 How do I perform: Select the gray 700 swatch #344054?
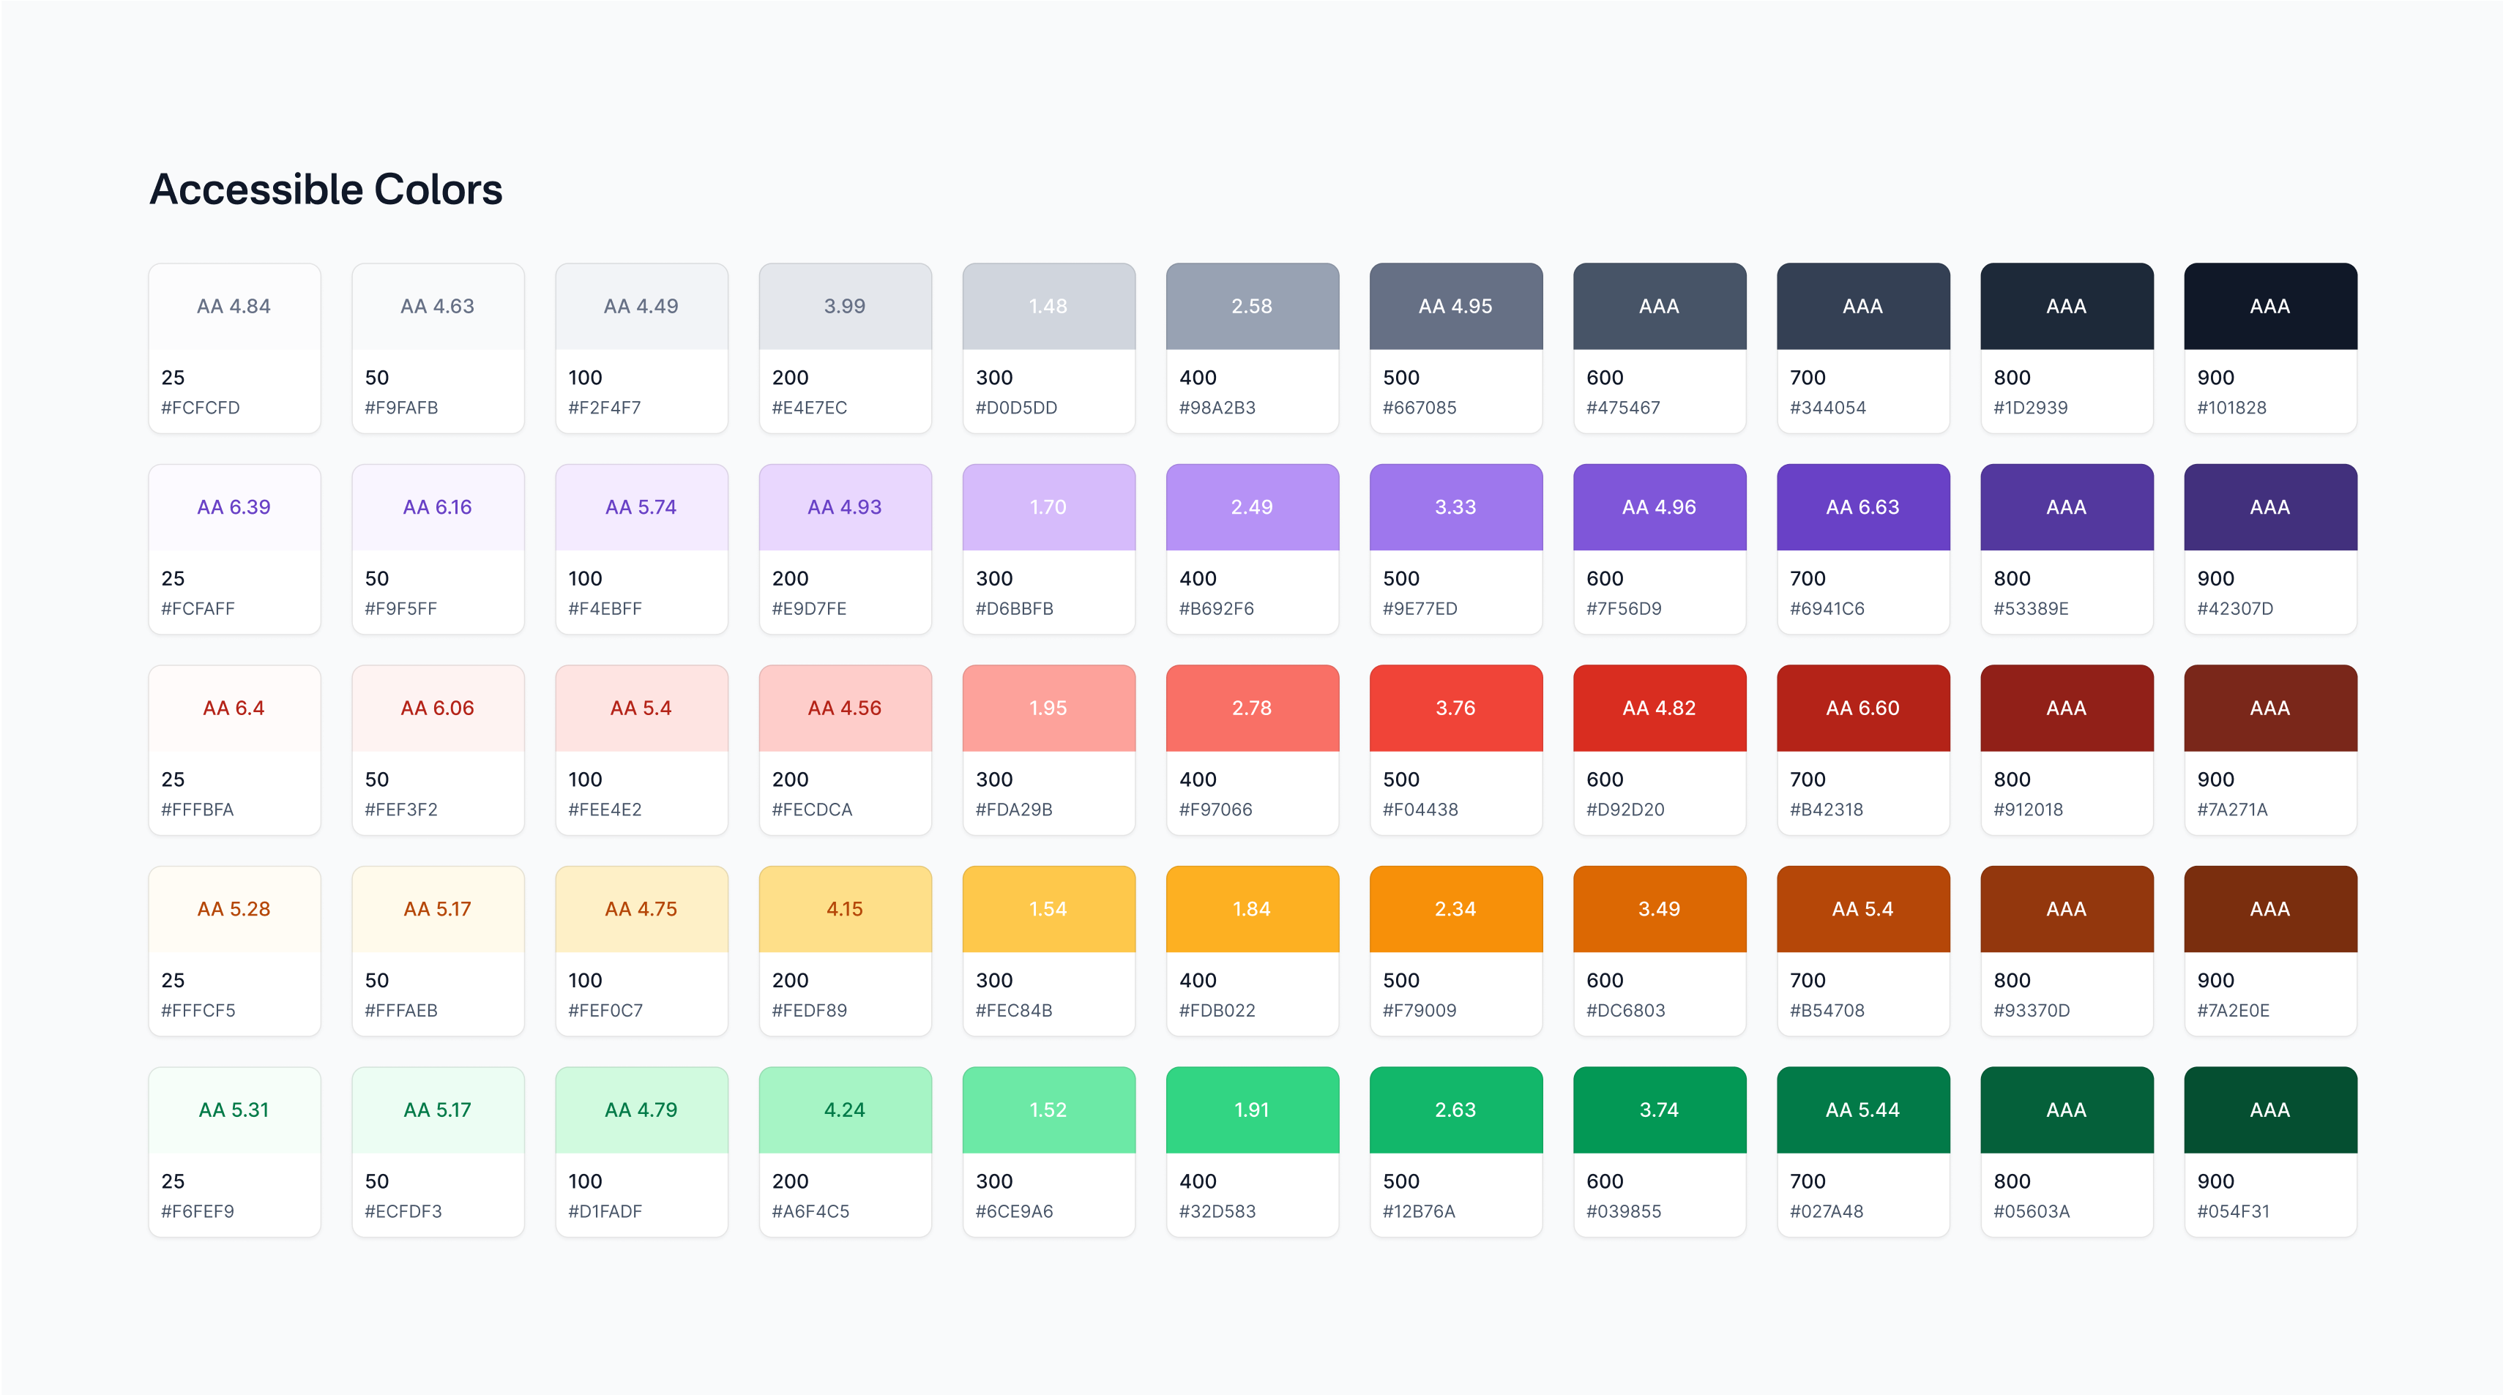click(1862, 307)
